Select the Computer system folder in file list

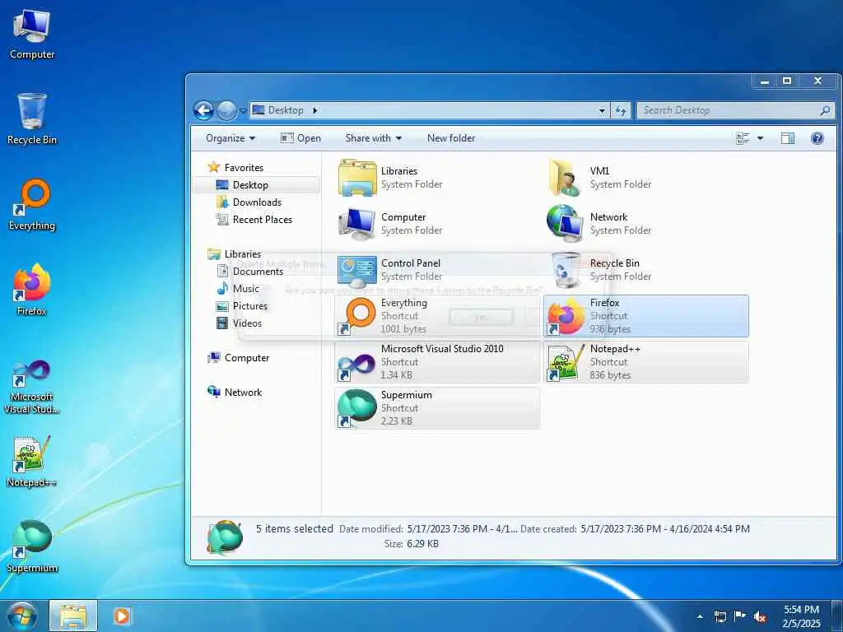[436, 224]
